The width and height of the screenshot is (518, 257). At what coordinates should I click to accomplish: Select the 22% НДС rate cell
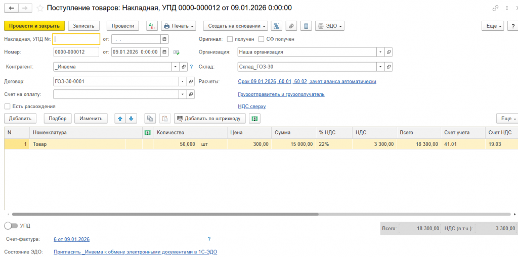tap(334, 144)
